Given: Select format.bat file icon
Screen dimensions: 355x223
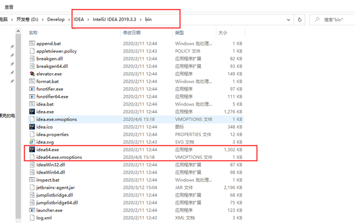Looking at the screenshot, I should pyautogui.click(x=32, y=81).
